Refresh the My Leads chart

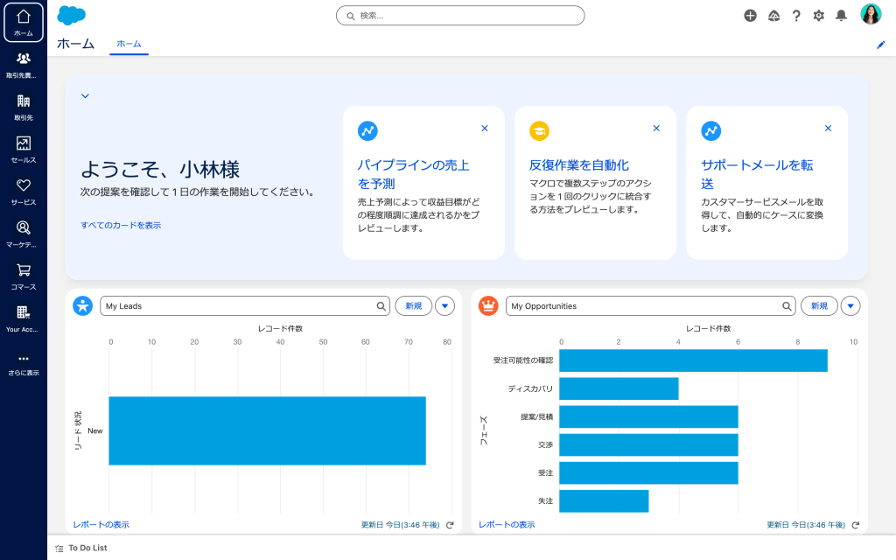tap(450, 525)
